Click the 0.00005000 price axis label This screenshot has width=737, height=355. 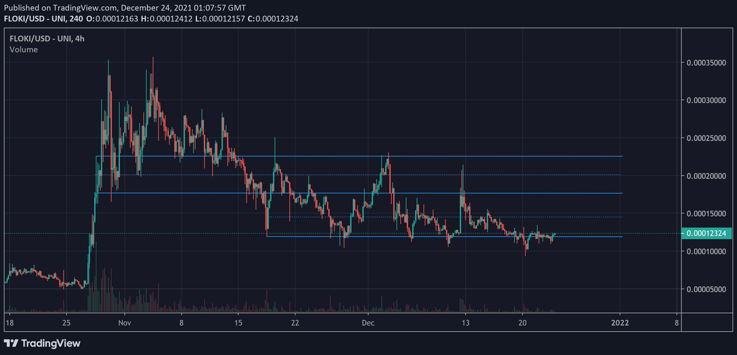pos(707,289)
